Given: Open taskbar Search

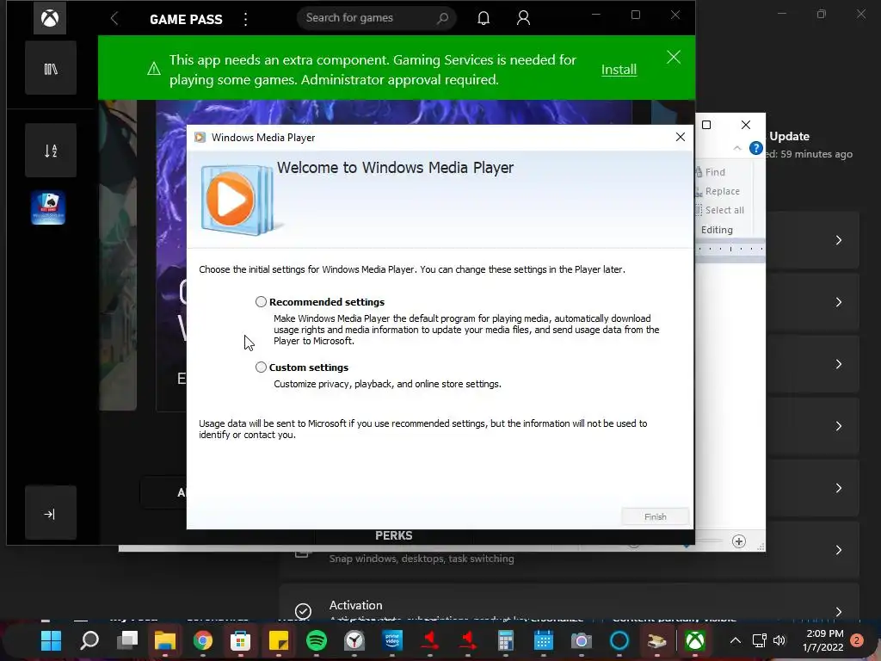Looking at the screenshot, I should point(89,640).
